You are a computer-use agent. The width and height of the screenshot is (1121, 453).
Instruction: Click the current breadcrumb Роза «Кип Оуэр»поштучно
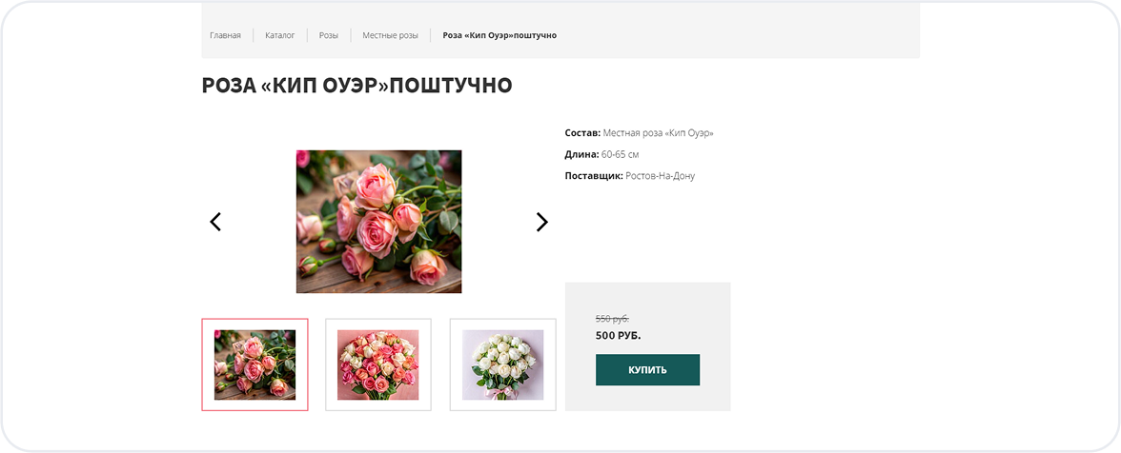point(499,35)
